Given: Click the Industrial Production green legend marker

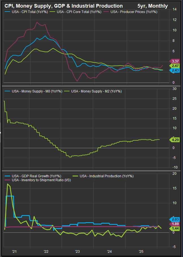Looking at the screenshot, I should coord(76,176).
